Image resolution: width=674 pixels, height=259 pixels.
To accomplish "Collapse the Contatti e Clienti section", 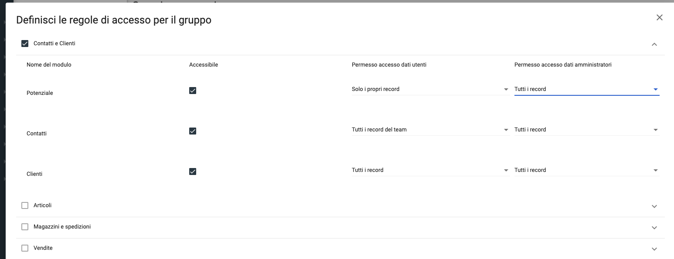I will point(654,44).
